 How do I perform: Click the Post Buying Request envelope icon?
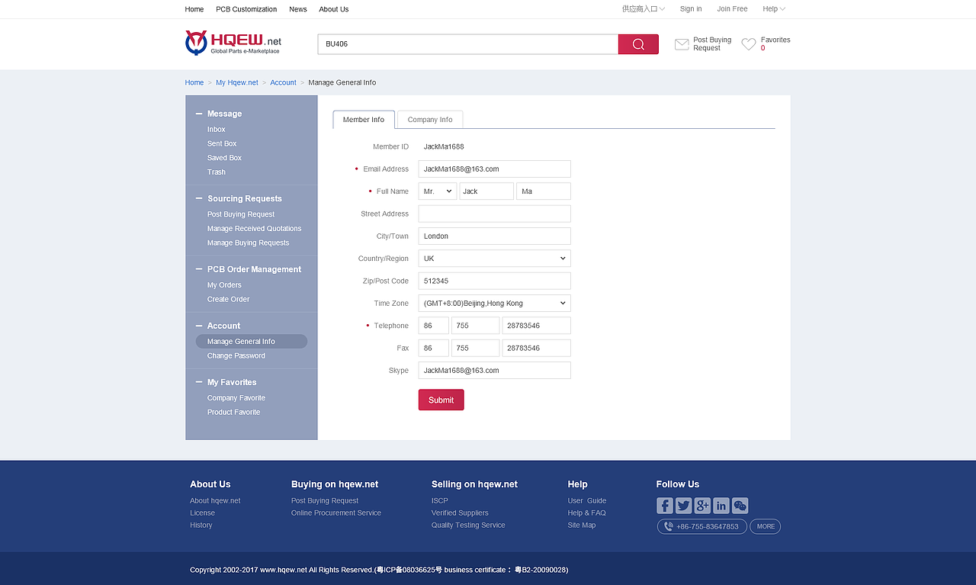pyautogui.click(x=682, y=44)
